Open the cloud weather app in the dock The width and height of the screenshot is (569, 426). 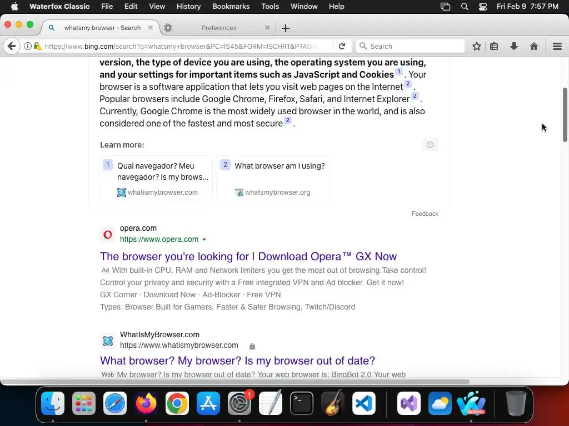(440, 403)
